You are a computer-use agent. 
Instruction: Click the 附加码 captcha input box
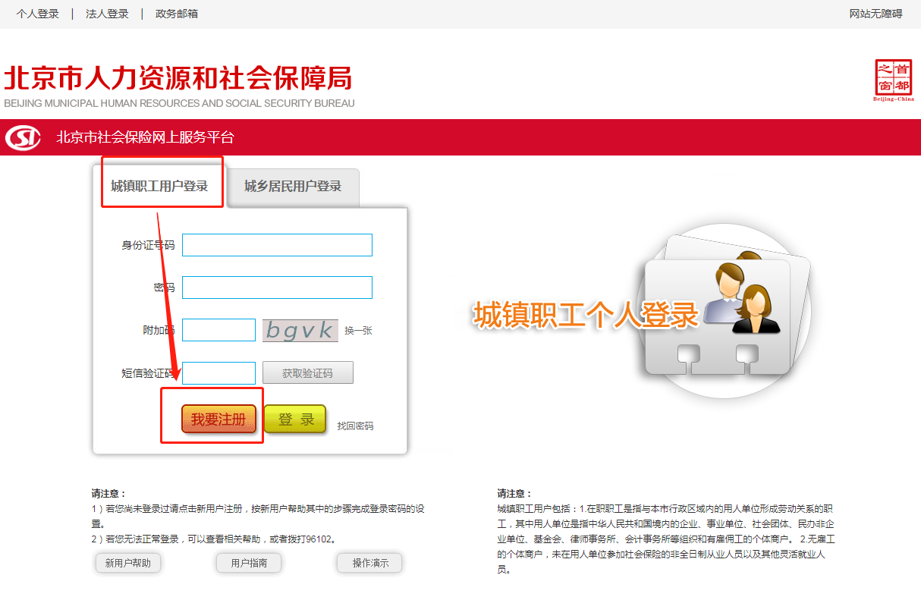pos(218,330)
